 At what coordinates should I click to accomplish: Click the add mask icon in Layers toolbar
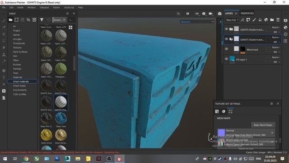[248, 20]
